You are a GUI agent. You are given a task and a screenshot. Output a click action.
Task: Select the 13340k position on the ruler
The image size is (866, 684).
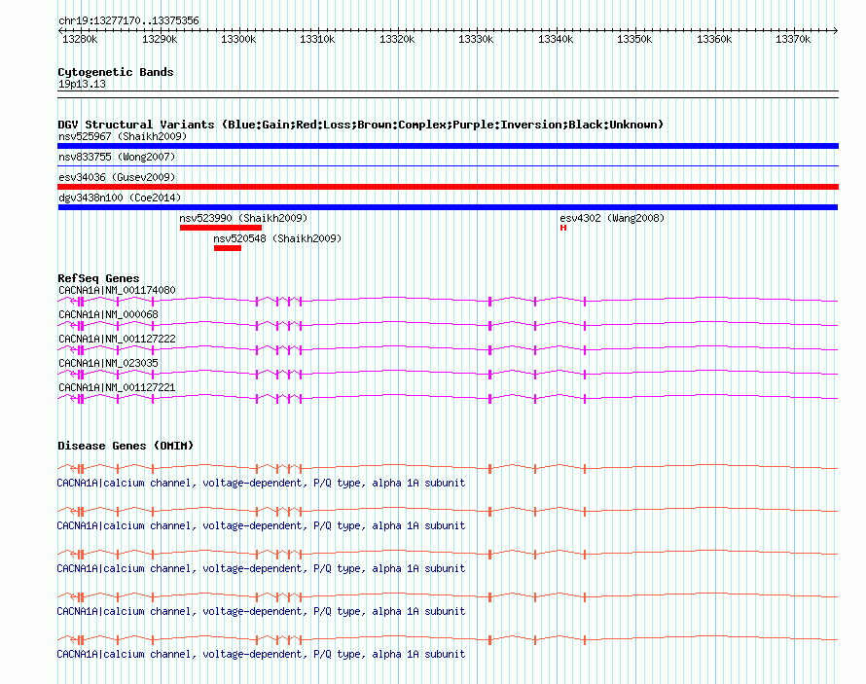click(x=556, y=39)
